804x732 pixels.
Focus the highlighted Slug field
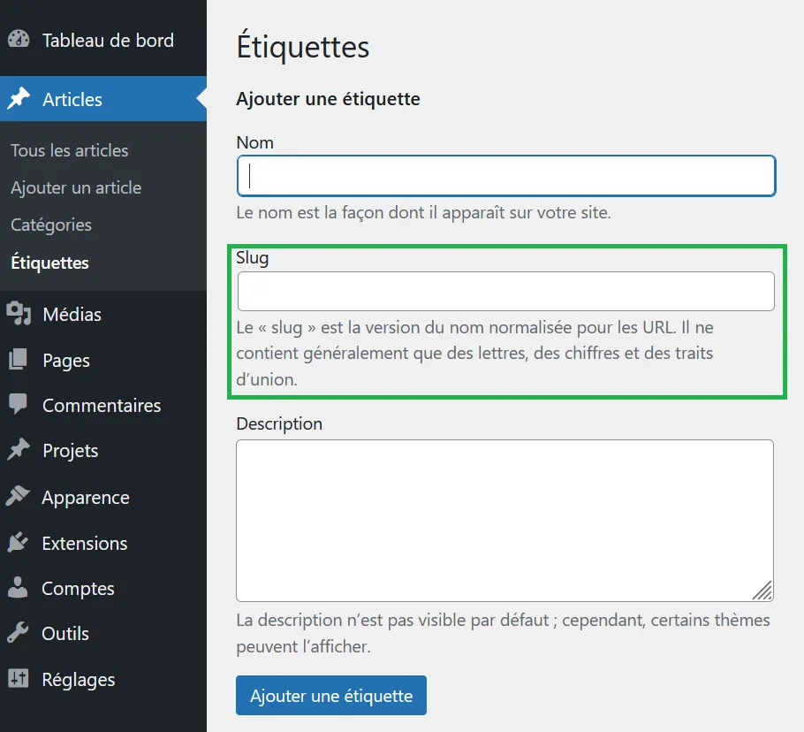click(505, 291)
